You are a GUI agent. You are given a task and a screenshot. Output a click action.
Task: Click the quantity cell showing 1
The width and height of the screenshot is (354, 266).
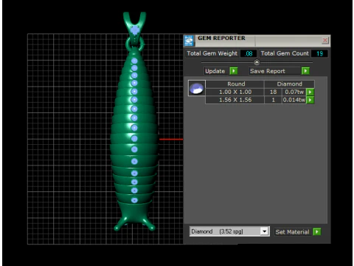pos(273,100)
